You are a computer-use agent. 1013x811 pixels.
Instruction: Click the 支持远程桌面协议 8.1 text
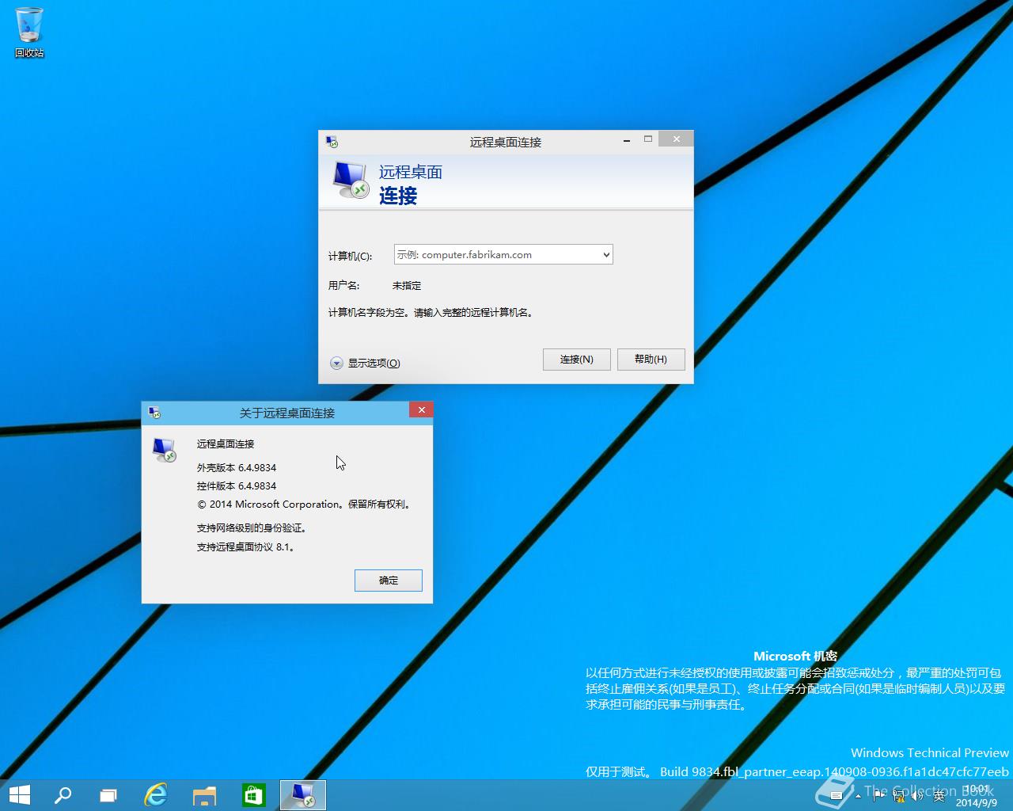click(245, 547)
